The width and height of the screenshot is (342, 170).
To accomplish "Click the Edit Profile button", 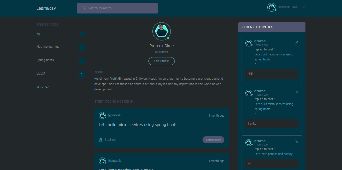I will pyautogui.click(x=161, y=61).
